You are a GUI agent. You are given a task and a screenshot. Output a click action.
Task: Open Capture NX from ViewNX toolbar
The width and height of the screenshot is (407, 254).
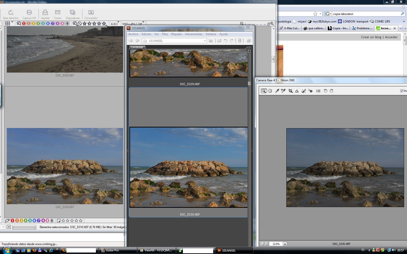(29, 14)
